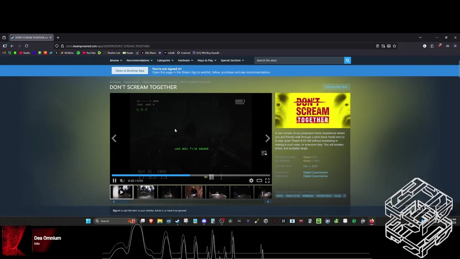Enter fullscreen on the video player
Image resolution: width=460 pixels, height=259 pixels.
pos(267,181)
